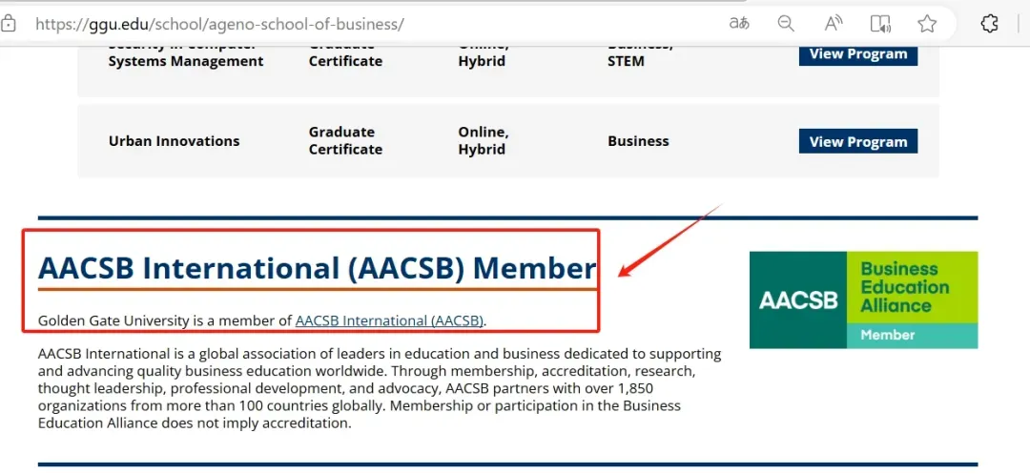Click the AACSB Business Education Alliance logo

point(863,299)
